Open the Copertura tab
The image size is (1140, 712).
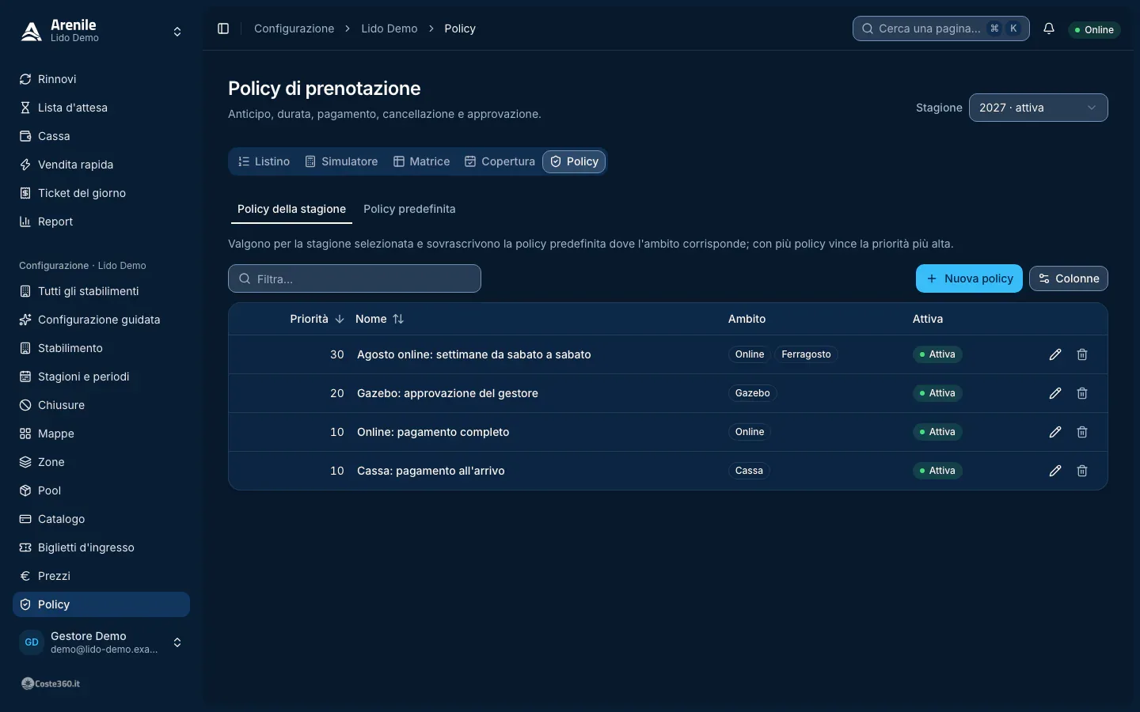click(500, 161)
